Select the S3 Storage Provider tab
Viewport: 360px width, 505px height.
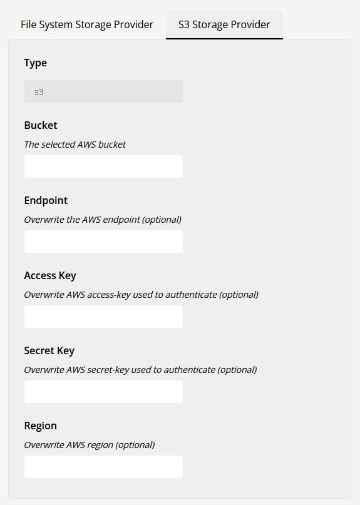(224, 25)
